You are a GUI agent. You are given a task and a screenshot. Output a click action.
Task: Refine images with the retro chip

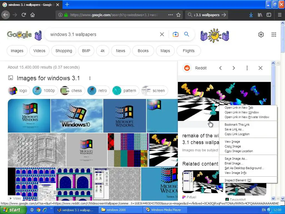tap(99, 91)
